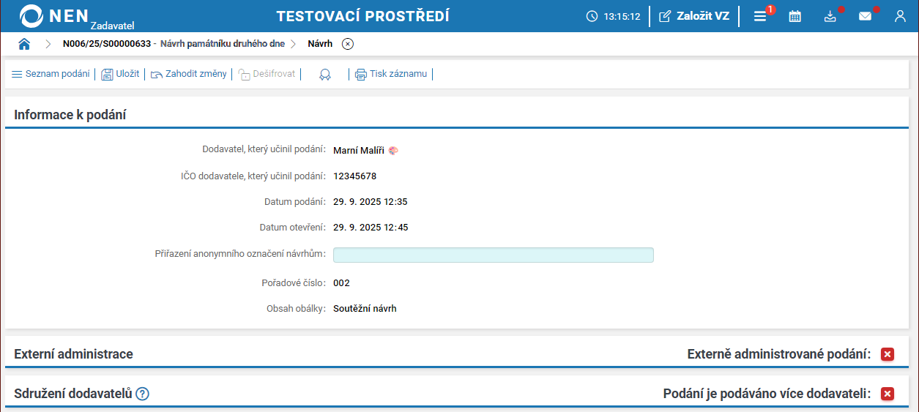Open breadcrumb link N006/25/S00000633
The width and height of the screenshot is (919, 412).
click(107, 44)
